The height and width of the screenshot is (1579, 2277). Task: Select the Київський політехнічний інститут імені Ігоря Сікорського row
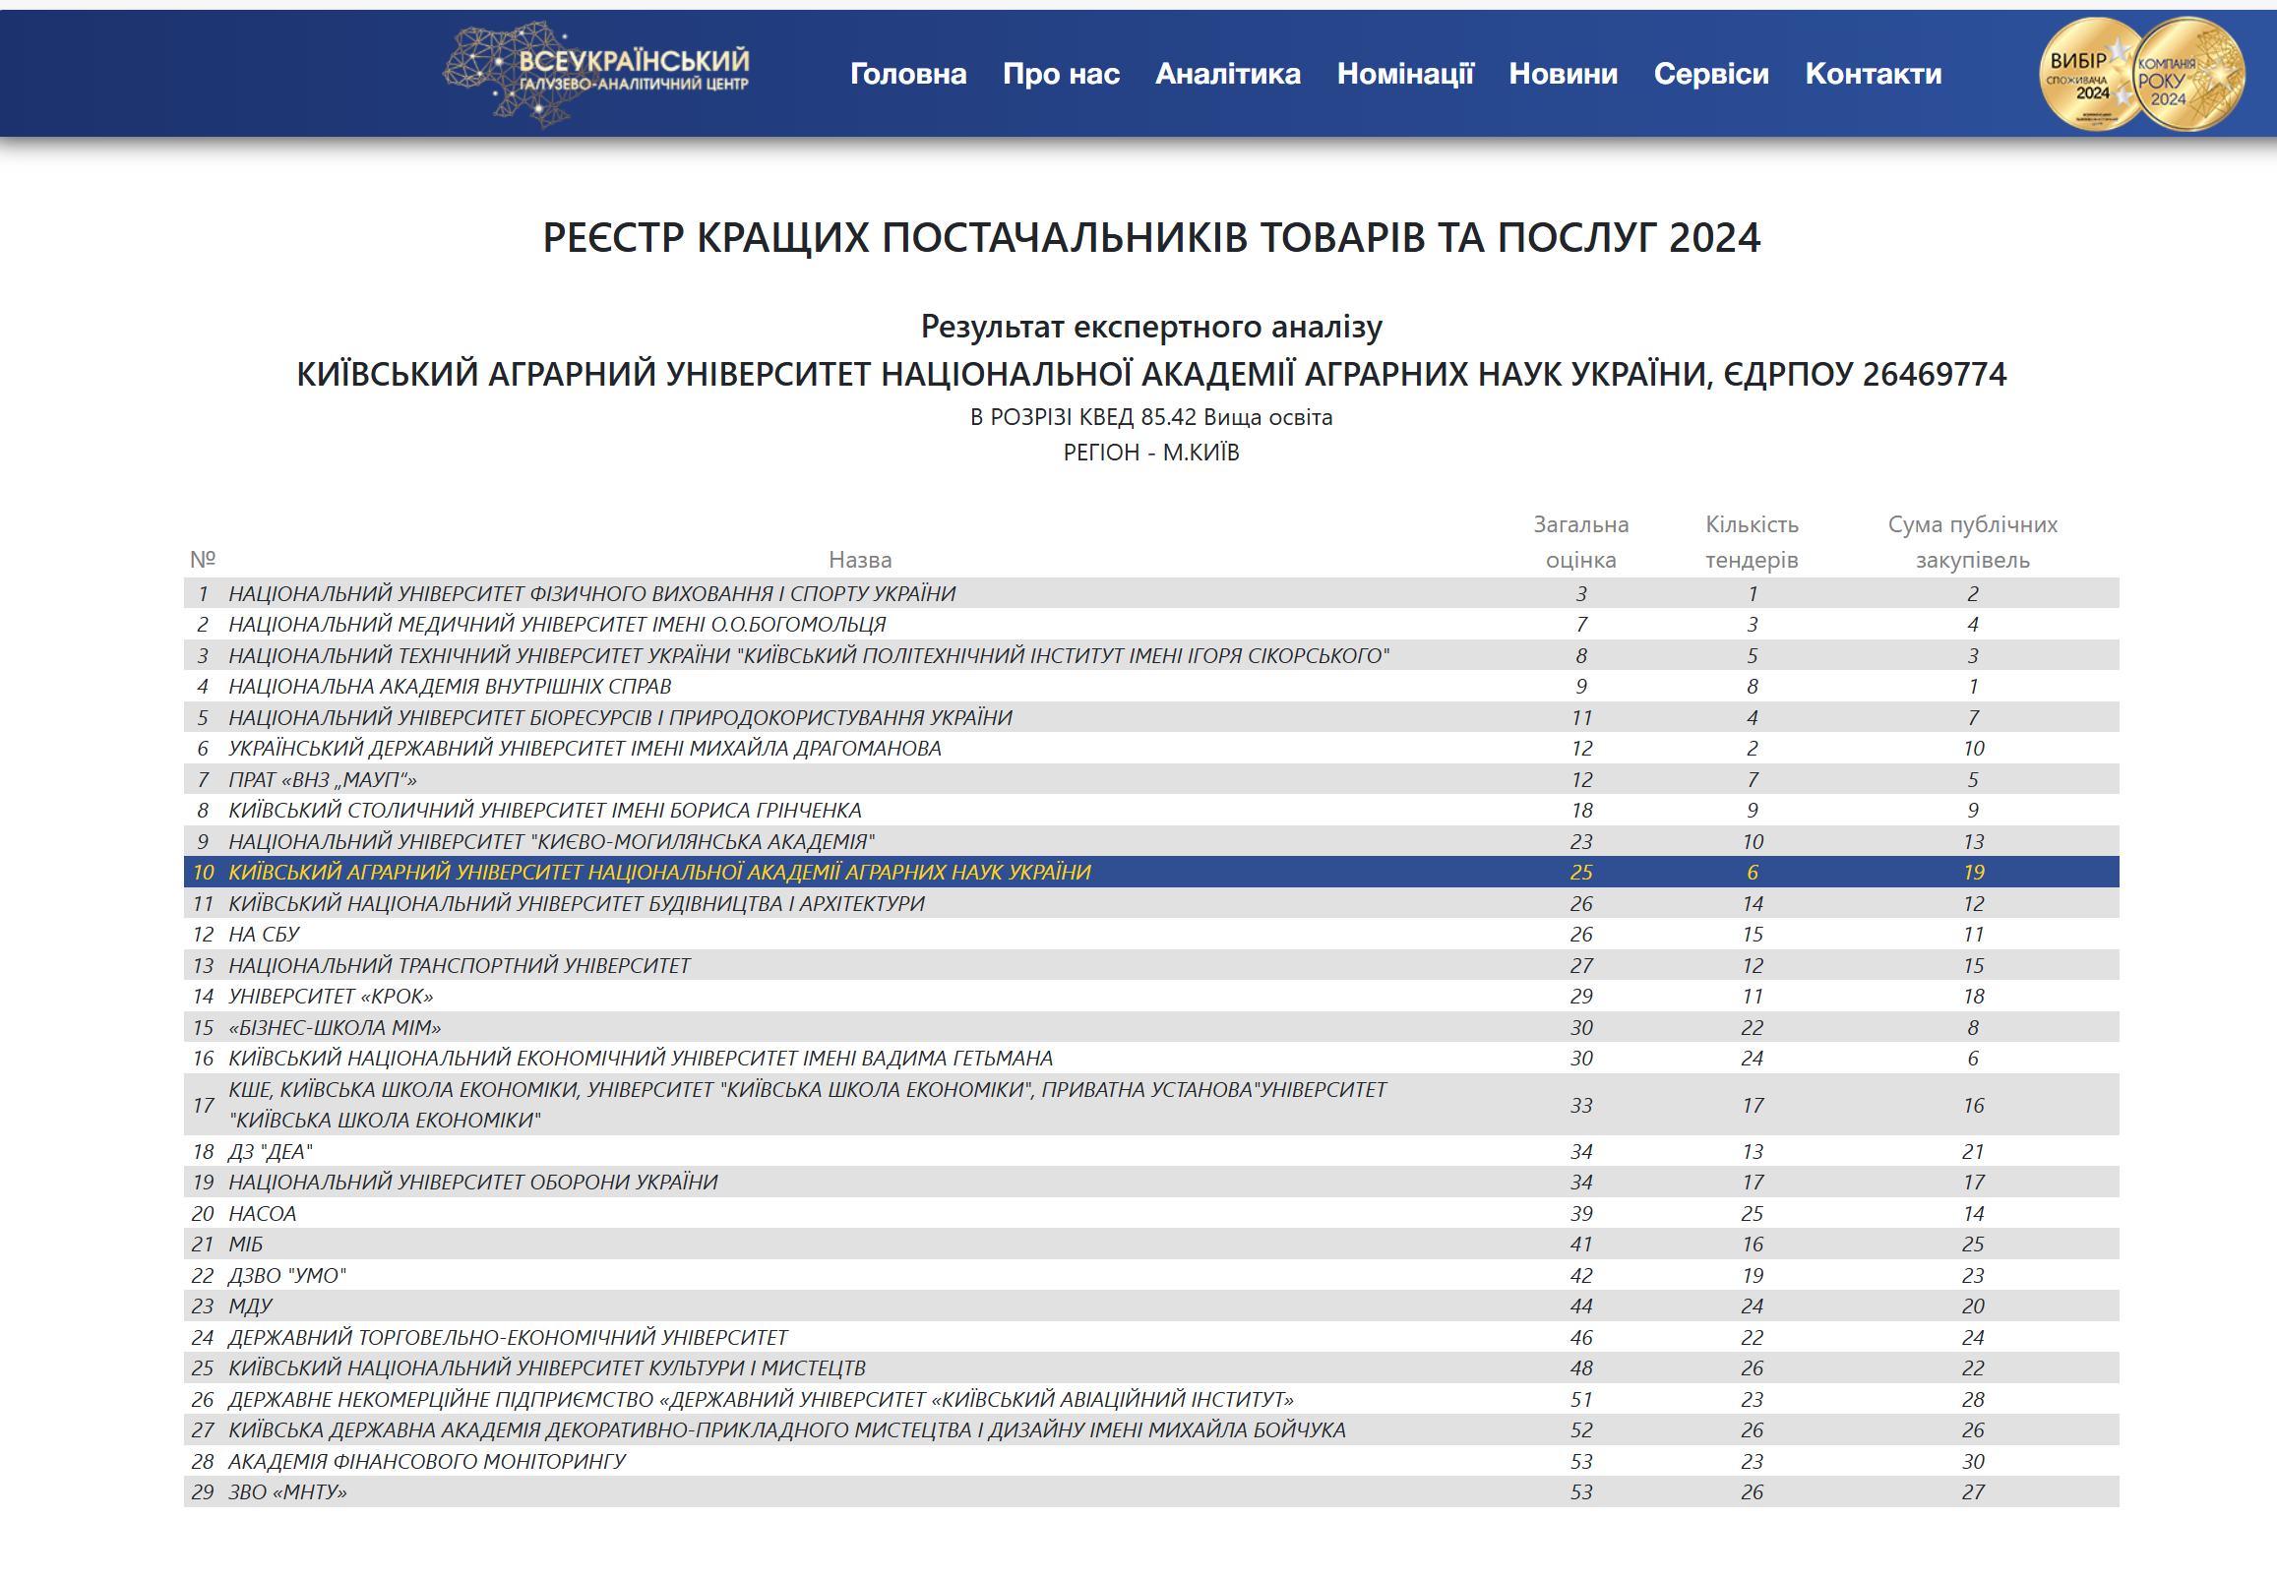click(1151, 656)
